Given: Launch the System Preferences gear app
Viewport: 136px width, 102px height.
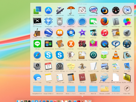Looking at the screenshot, I should click(60, 66).
